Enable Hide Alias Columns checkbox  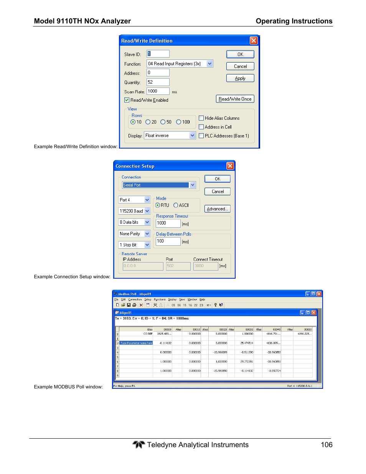tap(201, 118)
